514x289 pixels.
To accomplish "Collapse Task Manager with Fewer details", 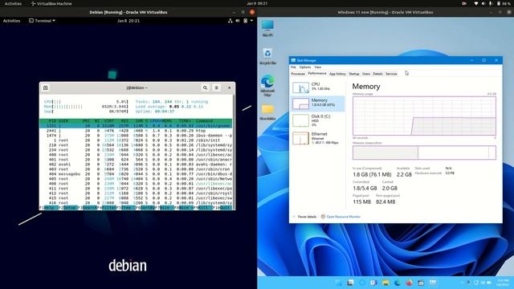I will coord(304,217).
